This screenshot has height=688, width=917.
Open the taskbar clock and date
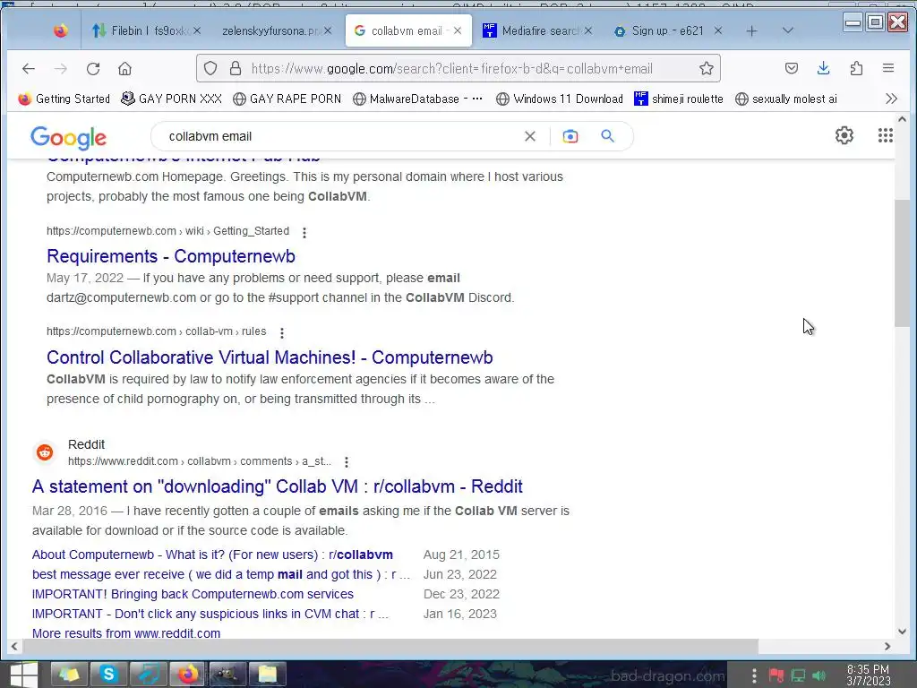869,675
